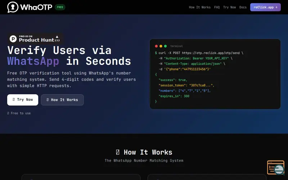Click the curl -X POST command line
The image size is (288, 180).
pos(199,53)
